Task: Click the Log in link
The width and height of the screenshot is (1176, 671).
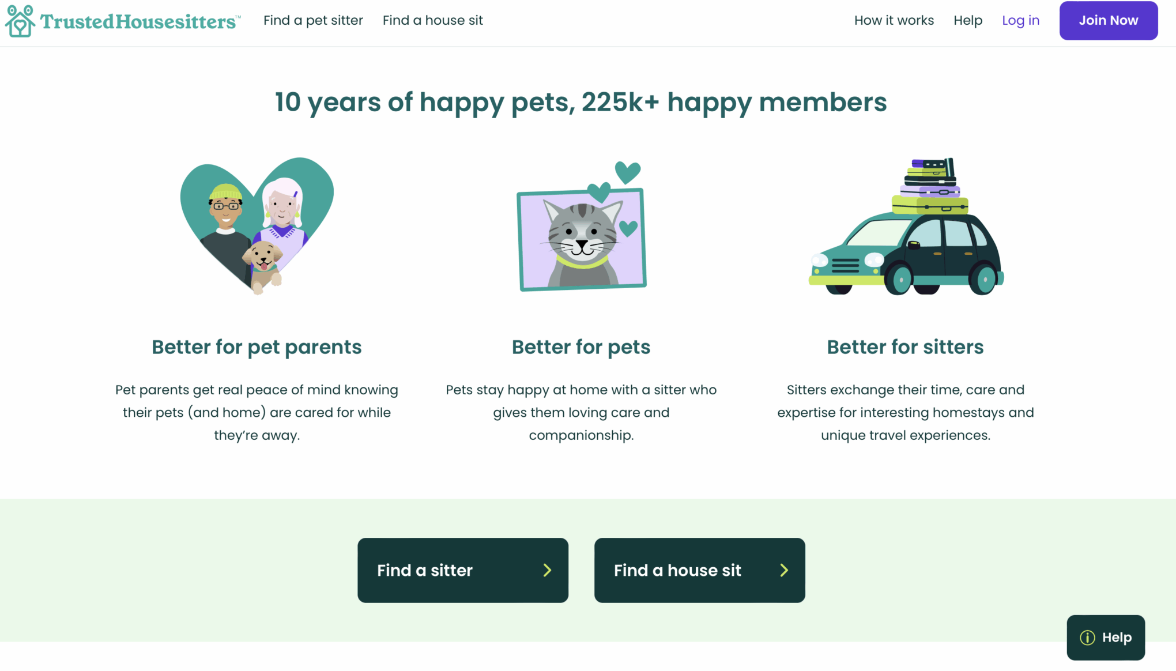Action: (1020, 20)
